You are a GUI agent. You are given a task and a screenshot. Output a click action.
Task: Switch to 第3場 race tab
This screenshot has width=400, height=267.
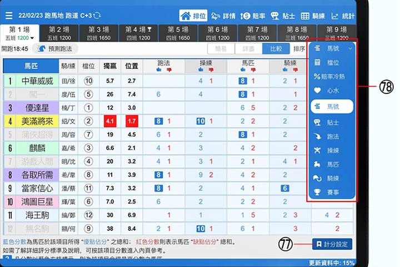(98, 33)
